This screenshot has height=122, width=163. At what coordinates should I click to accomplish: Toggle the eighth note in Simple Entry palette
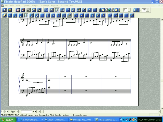coord(26,16)
